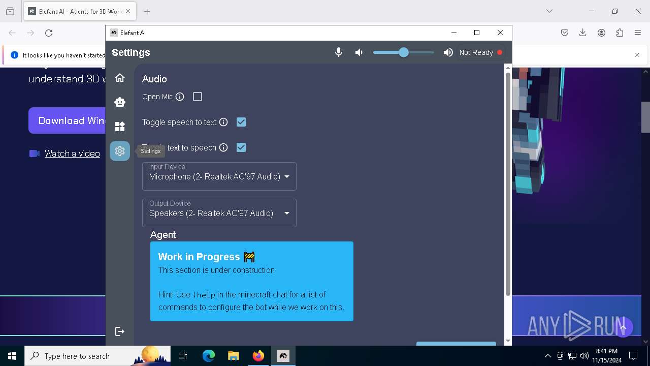Open Firefox recent browsing list icon
Image resolution: width=650 pixels, height=366 pixels.
(10, 11)
